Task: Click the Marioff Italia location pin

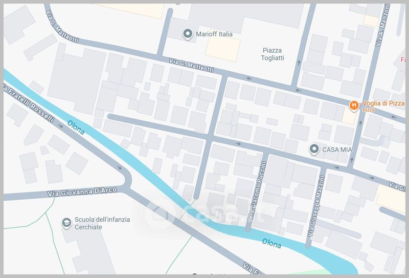Action: (x=187, y=34)
